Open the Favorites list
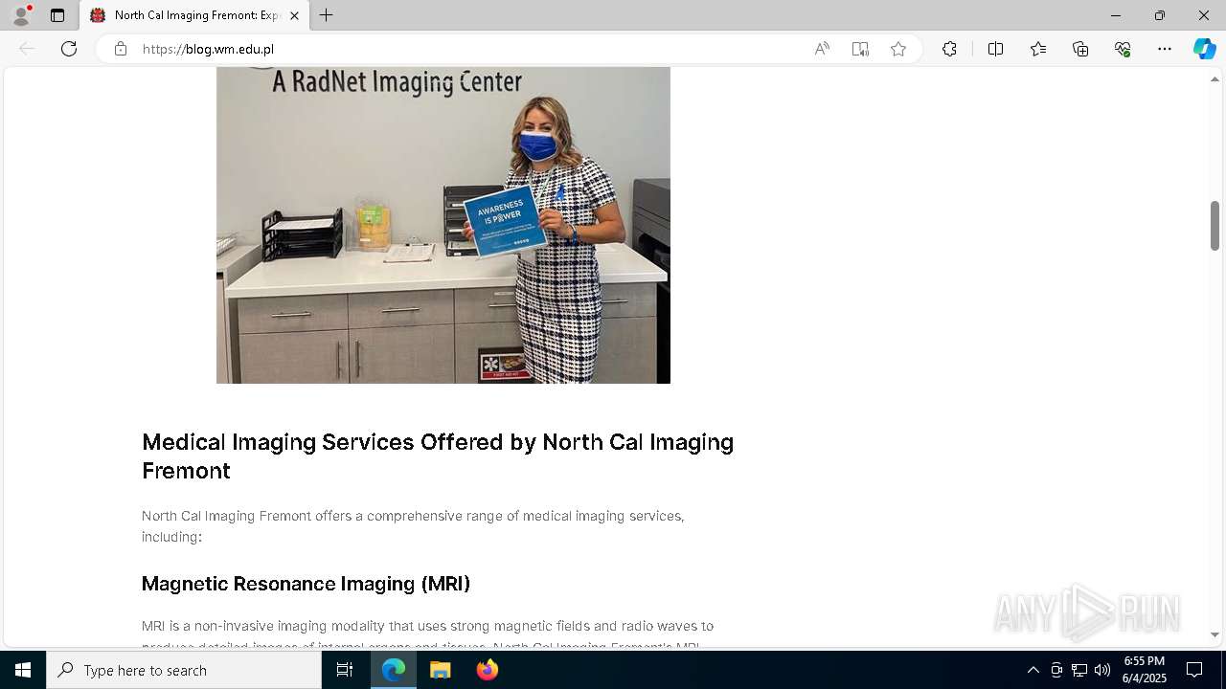This screenshot has height=689, width=1226. click(x=1038, y=49)
